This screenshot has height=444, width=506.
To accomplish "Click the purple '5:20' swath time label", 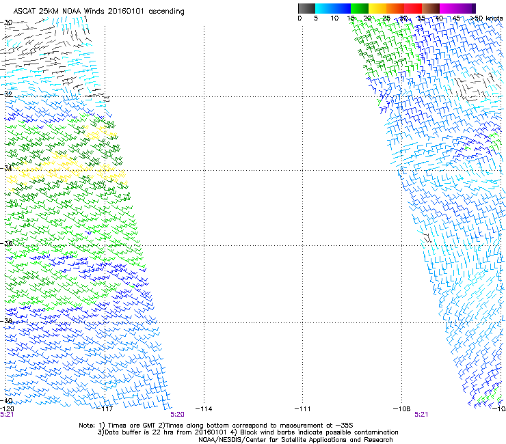I will tap(178, 415).
